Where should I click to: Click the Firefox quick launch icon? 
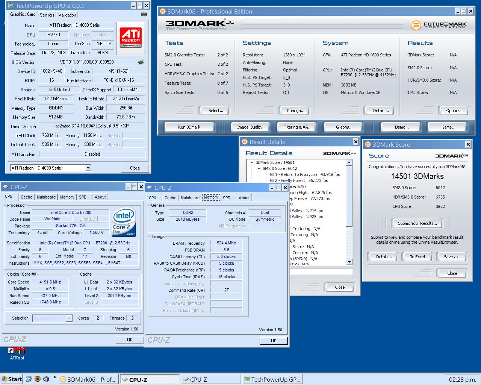[37, 379]
